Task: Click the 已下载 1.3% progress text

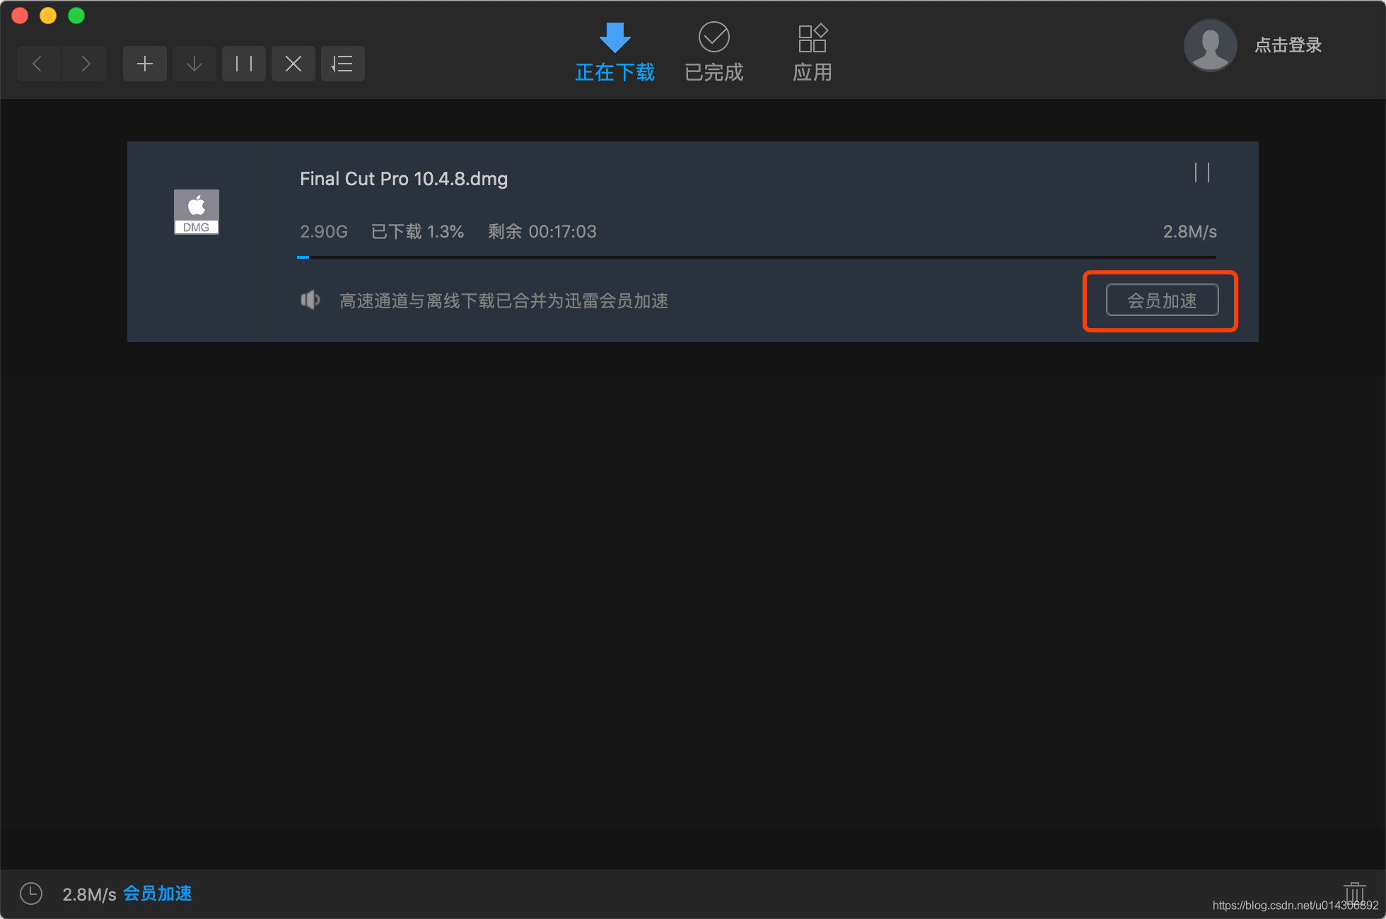Action: (x=417, y=232)
